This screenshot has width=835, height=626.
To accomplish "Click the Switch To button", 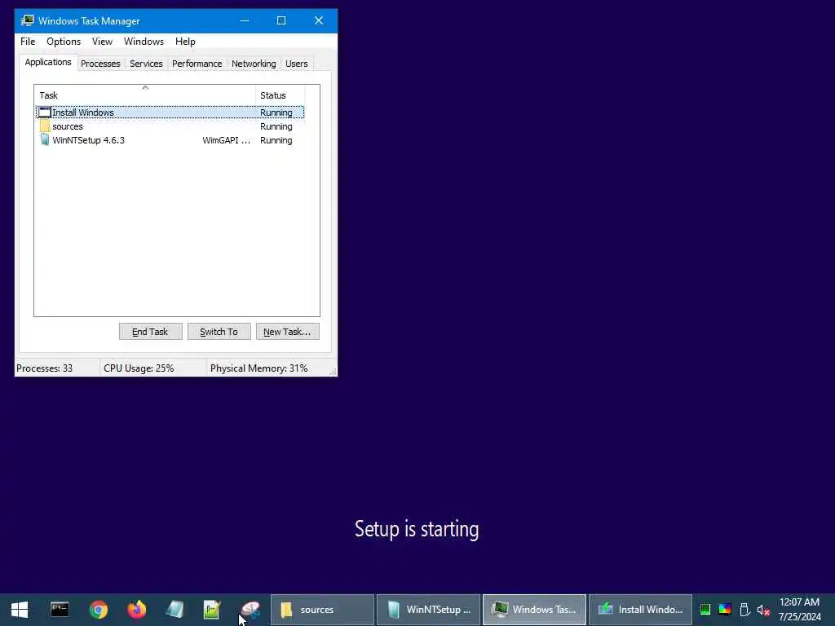I will click(x=219, y=332).
